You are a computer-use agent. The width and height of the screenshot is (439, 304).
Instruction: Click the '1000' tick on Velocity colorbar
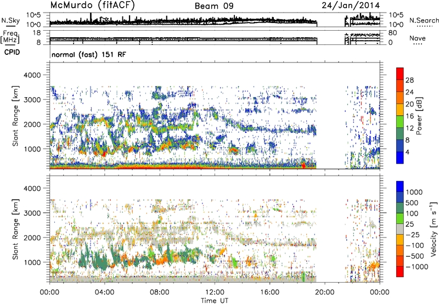click(x=414, y=192)
